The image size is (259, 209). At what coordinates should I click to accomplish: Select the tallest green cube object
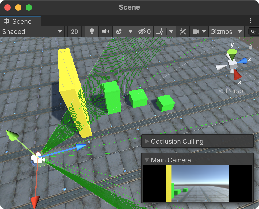click(112, 97)
